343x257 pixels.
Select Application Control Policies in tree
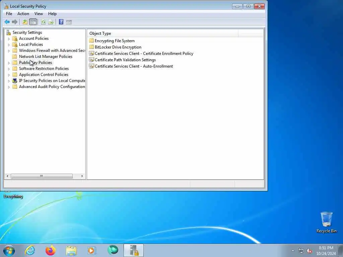(44, 75)
